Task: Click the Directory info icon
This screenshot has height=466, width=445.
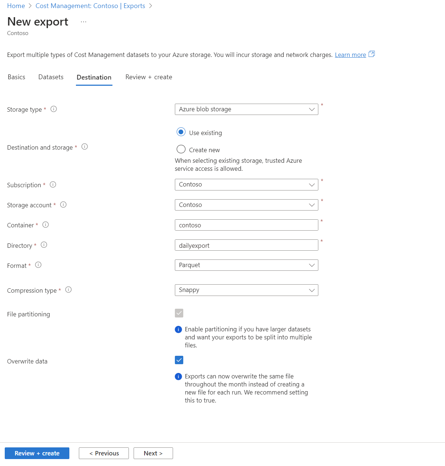Action: coord(44,245)
